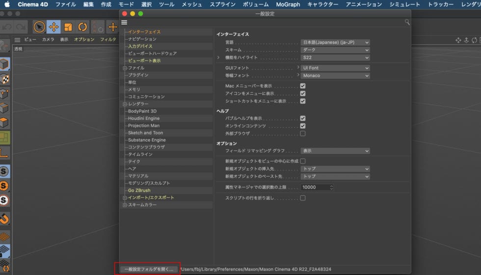Toggle the Snap magnet icon
The image size is (481, 275).
(x=4, y=219)
